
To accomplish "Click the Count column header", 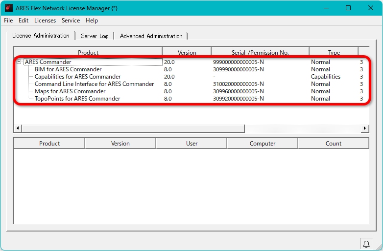I will pos(334,144).
